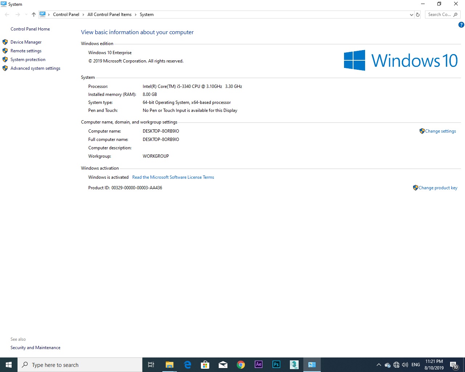Click the taskbar search box

point(80,365)
